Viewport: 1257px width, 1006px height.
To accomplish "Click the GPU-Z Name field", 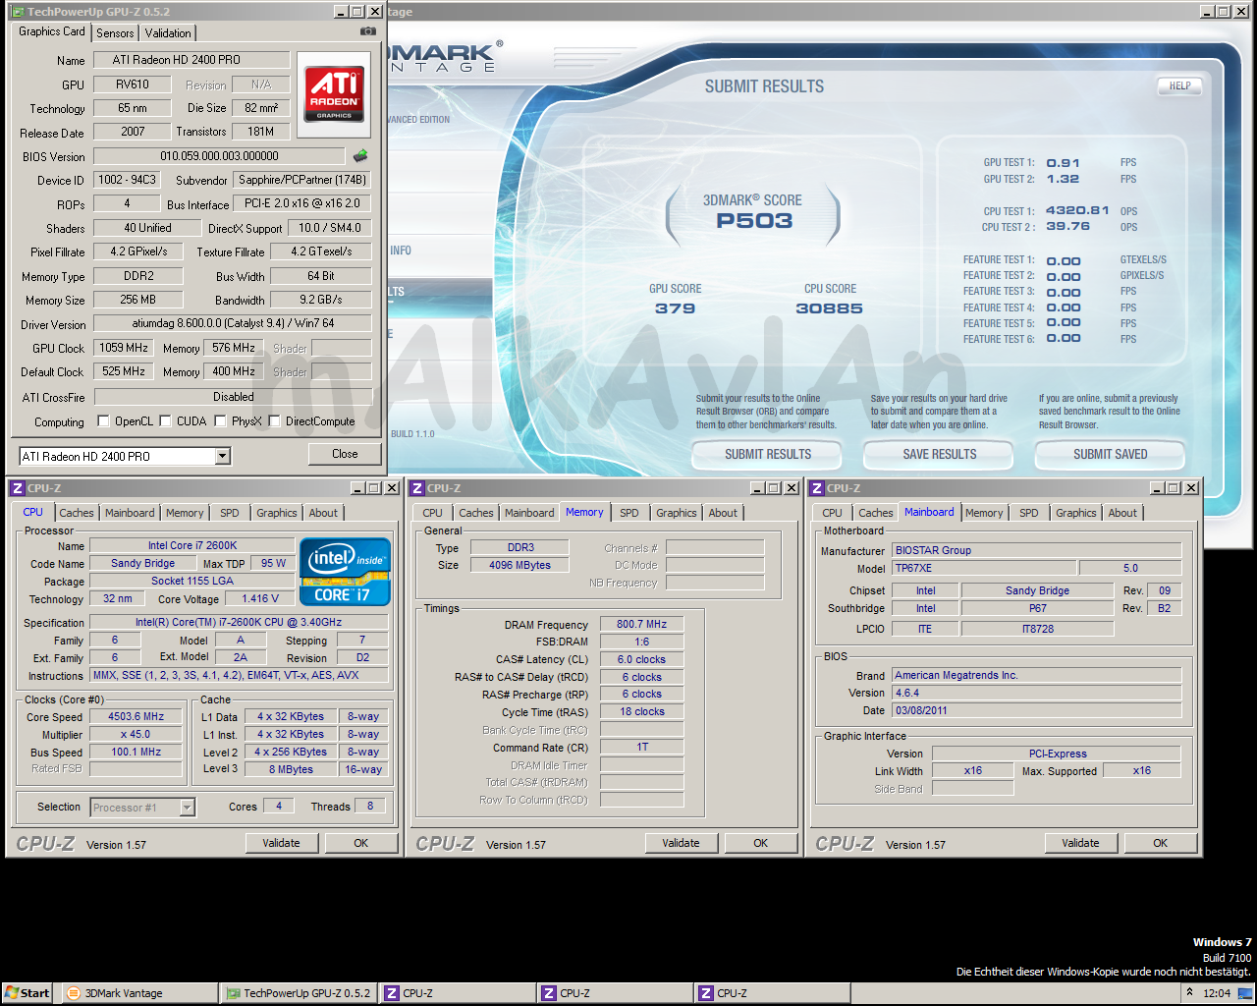I will tap(191, 60).
